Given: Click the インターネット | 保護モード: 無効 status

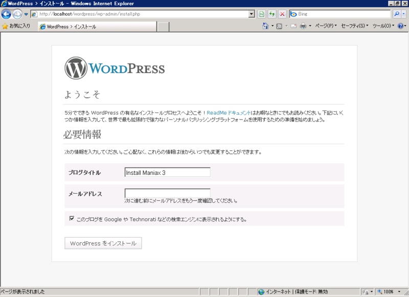Looking at the screenshot, I should [x=297, y=292].
